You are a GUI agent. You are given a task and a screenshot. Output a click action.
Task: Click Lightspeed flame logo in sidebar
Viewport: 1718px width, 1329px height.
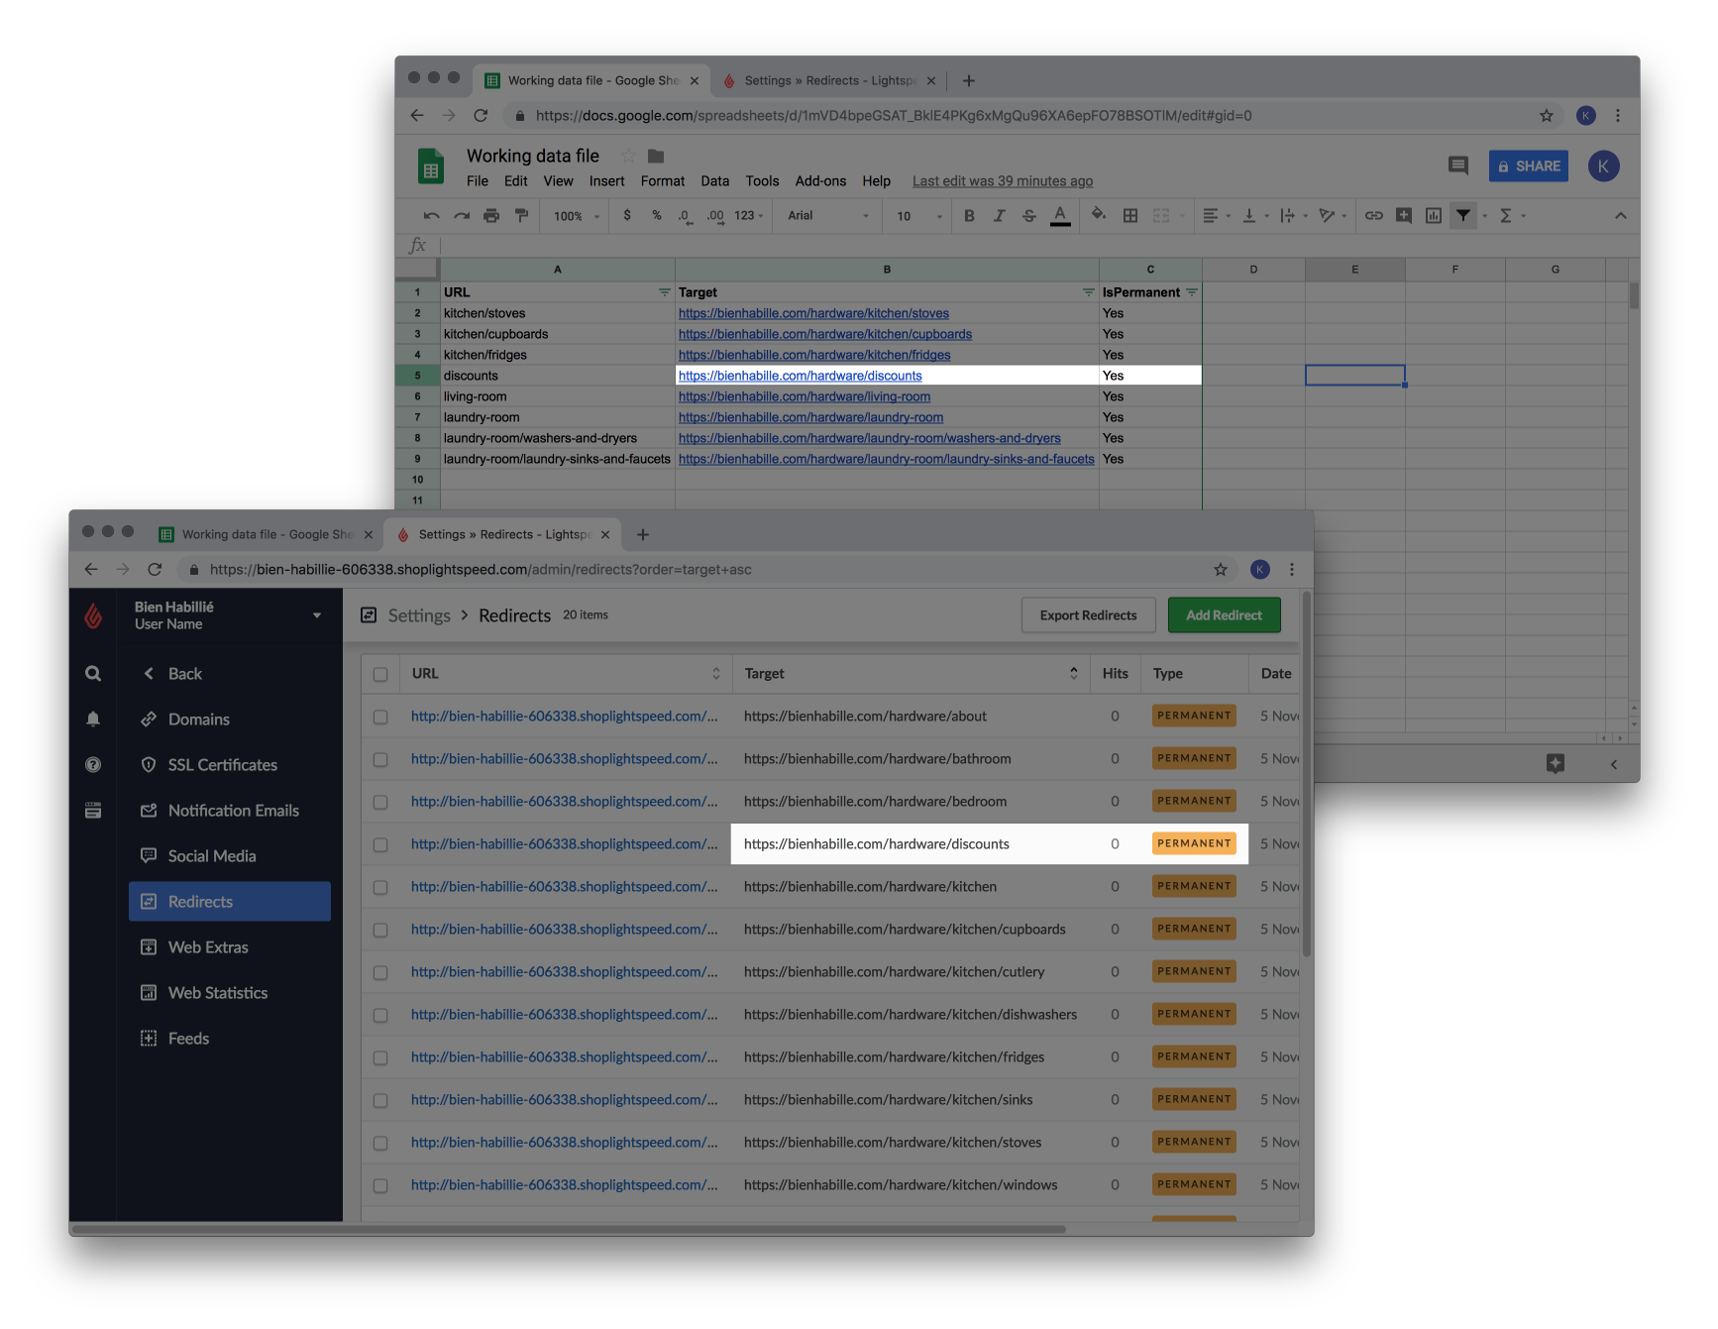pos(93,615)
